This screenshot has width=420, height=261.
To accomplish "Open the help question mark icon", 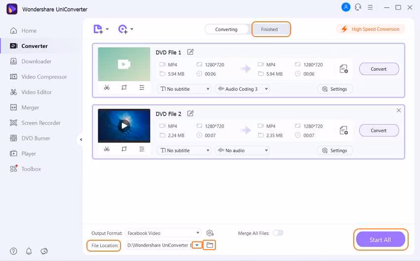I will pyautogui.click(x=13, y=251).
